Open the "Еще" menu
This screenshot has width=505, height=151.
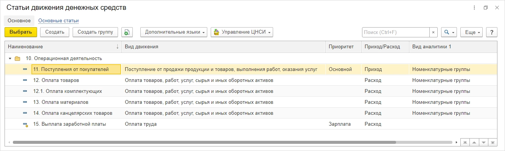(x=472, y=32)
